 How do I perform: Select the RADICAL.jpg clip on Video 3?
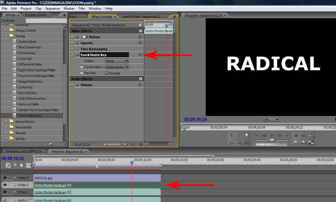coord(95,178)
